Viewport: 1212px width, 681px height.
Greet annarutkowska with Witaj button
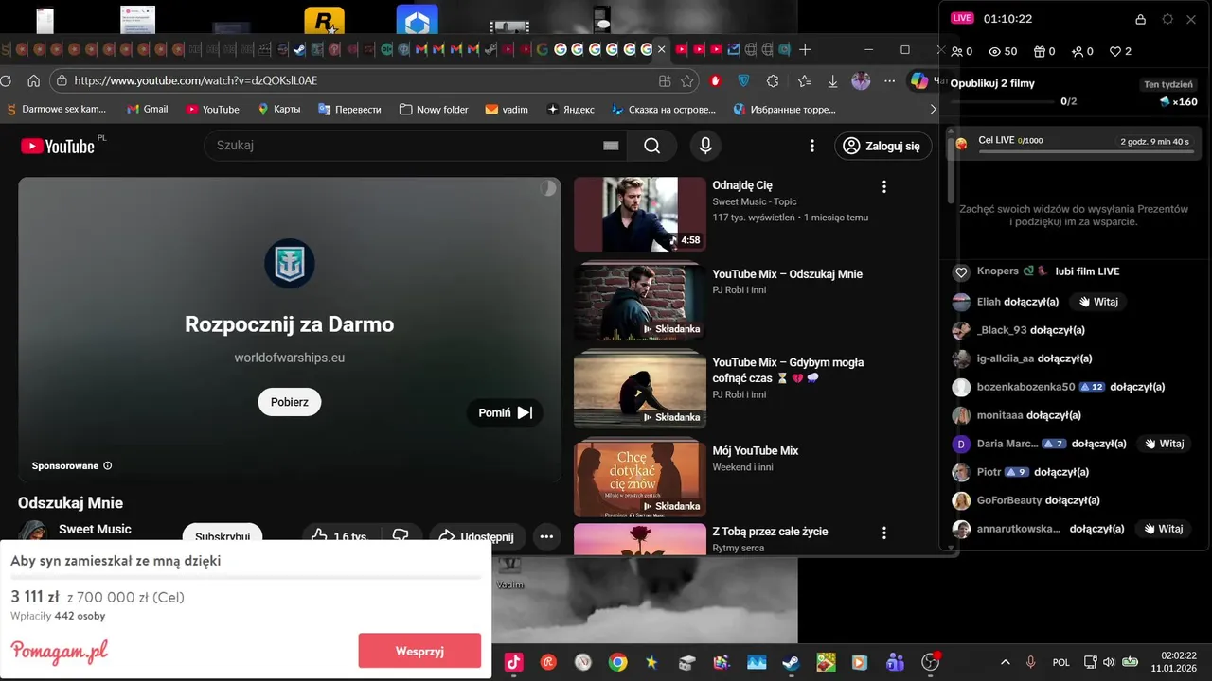pyautogui.click(x=1163, y=529)
